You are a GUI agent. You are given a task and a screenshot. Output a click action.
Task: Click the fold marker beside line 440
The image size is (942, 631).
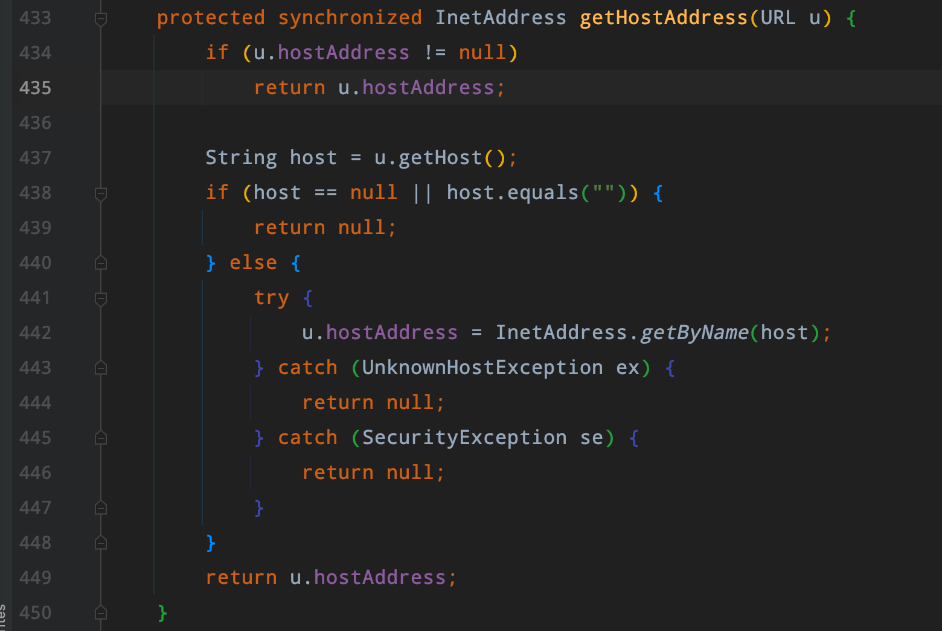pyautogui.click(x=100, y=262)
